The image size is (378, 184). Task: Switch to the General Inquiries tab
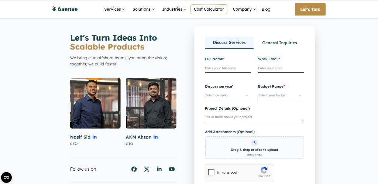280,43
